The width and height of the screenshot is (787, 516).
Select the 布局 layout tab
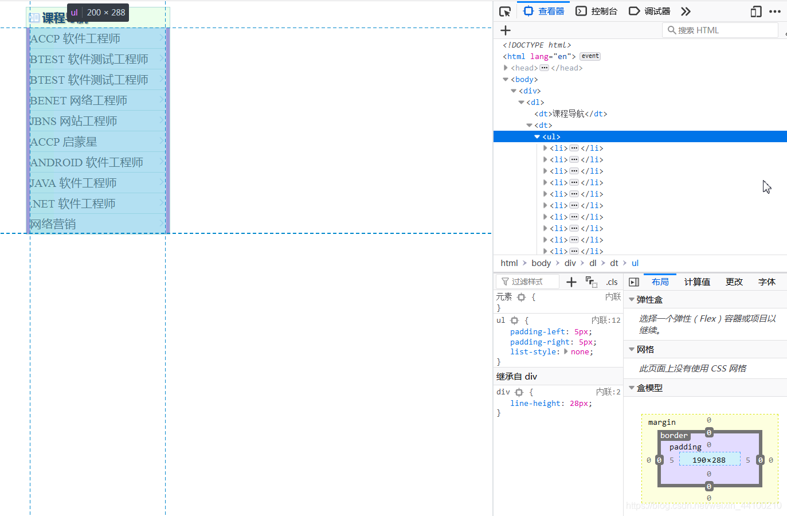tap(660, 282)
